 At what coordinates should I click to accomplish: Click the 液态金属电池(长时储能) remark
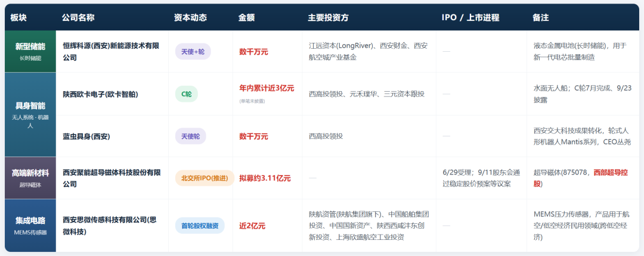(580, 52)
